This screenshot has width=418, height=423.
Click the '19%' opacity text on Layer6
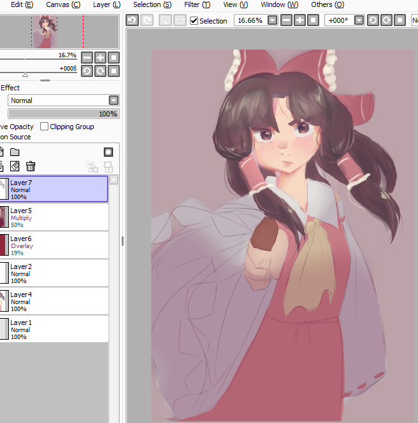coord(17,253)
